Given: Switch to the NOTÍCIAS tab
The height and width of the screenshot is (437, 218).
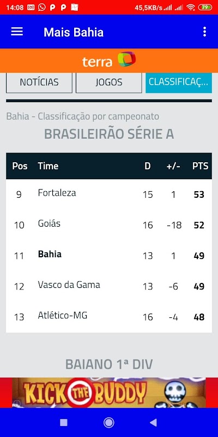Looking at the screenshot, I should click(x=39, y=82).
